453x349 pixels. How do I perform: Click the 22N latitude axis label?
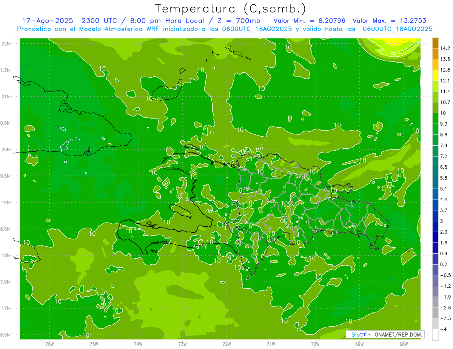6,43
